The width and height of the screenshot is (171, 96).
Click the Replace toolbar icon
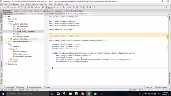point(32,7)
